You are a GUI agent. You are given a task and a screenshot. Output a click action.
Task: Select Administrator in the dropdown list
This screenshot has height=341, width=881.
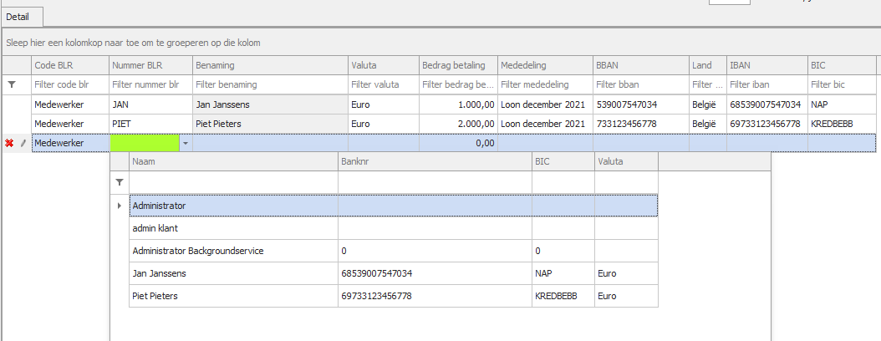(394, 206)
